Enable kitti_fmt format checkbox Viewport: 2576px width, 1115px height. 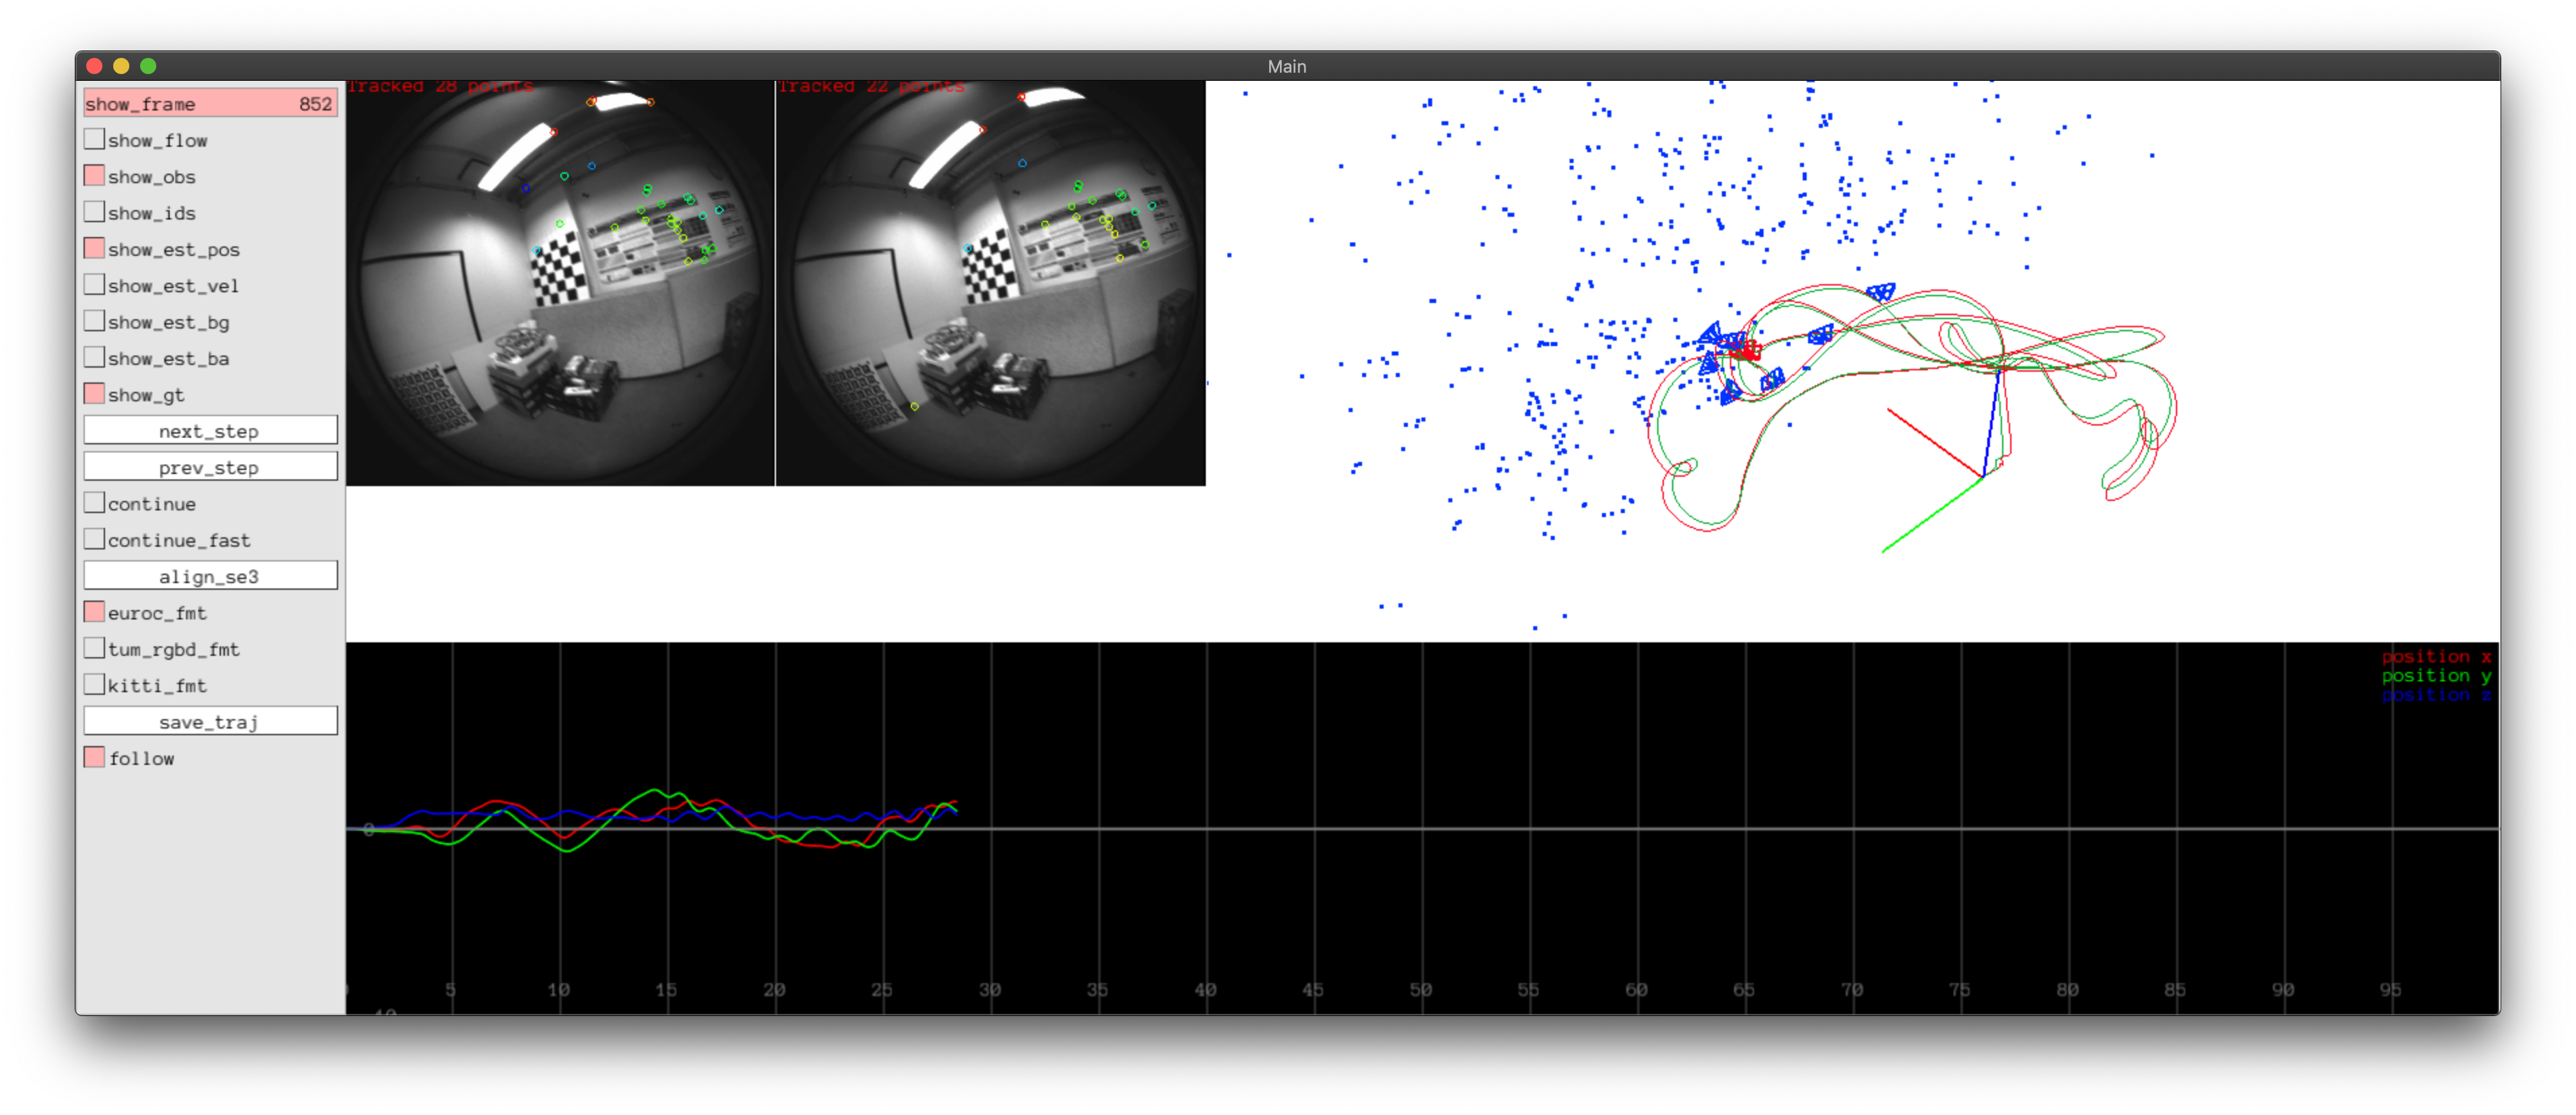coord(94,685)
